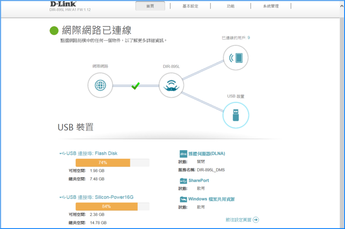Click the arrow icon next to 前往設定頁面
The image size is (345, 229).
[x=256, y=220]
